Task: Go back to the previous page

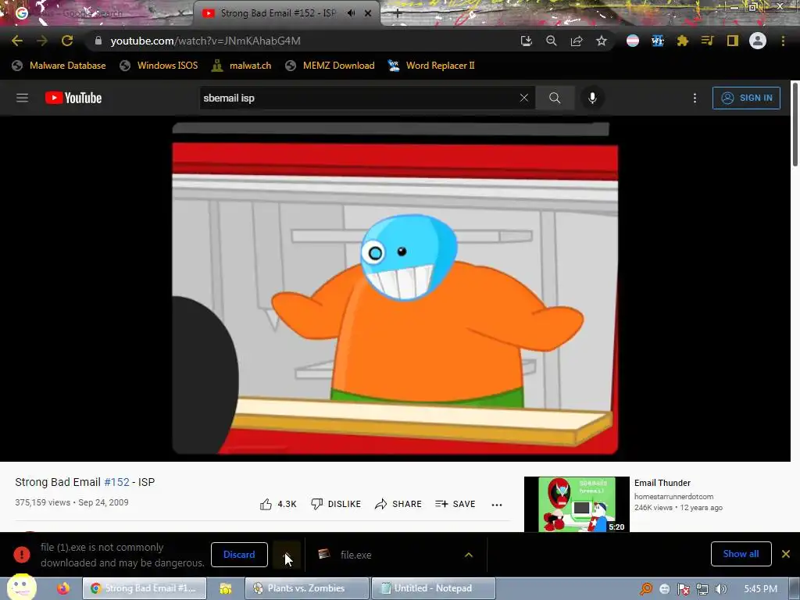Action: pyautogui.click(x=17, y=41)
